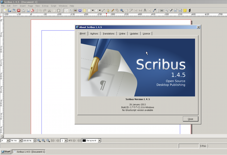
Task: Select the Insert Polygon tool
Action: [96, 10]
